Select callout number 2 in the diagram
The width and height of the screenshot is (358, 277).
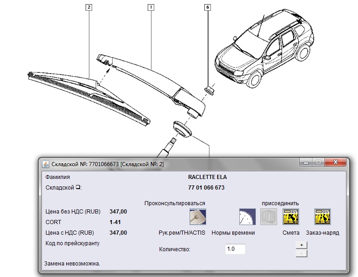pos(88,7)
